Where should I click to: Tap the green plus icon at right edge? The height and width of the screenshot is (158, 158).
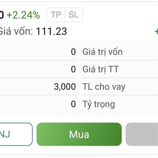coord(156,32)
